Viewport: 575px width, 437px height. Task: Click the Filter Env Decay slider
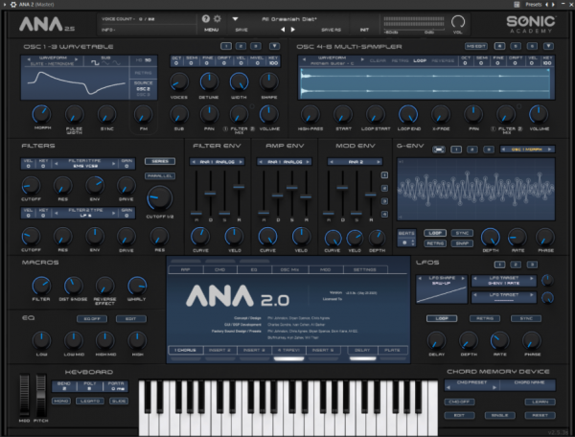210,194
